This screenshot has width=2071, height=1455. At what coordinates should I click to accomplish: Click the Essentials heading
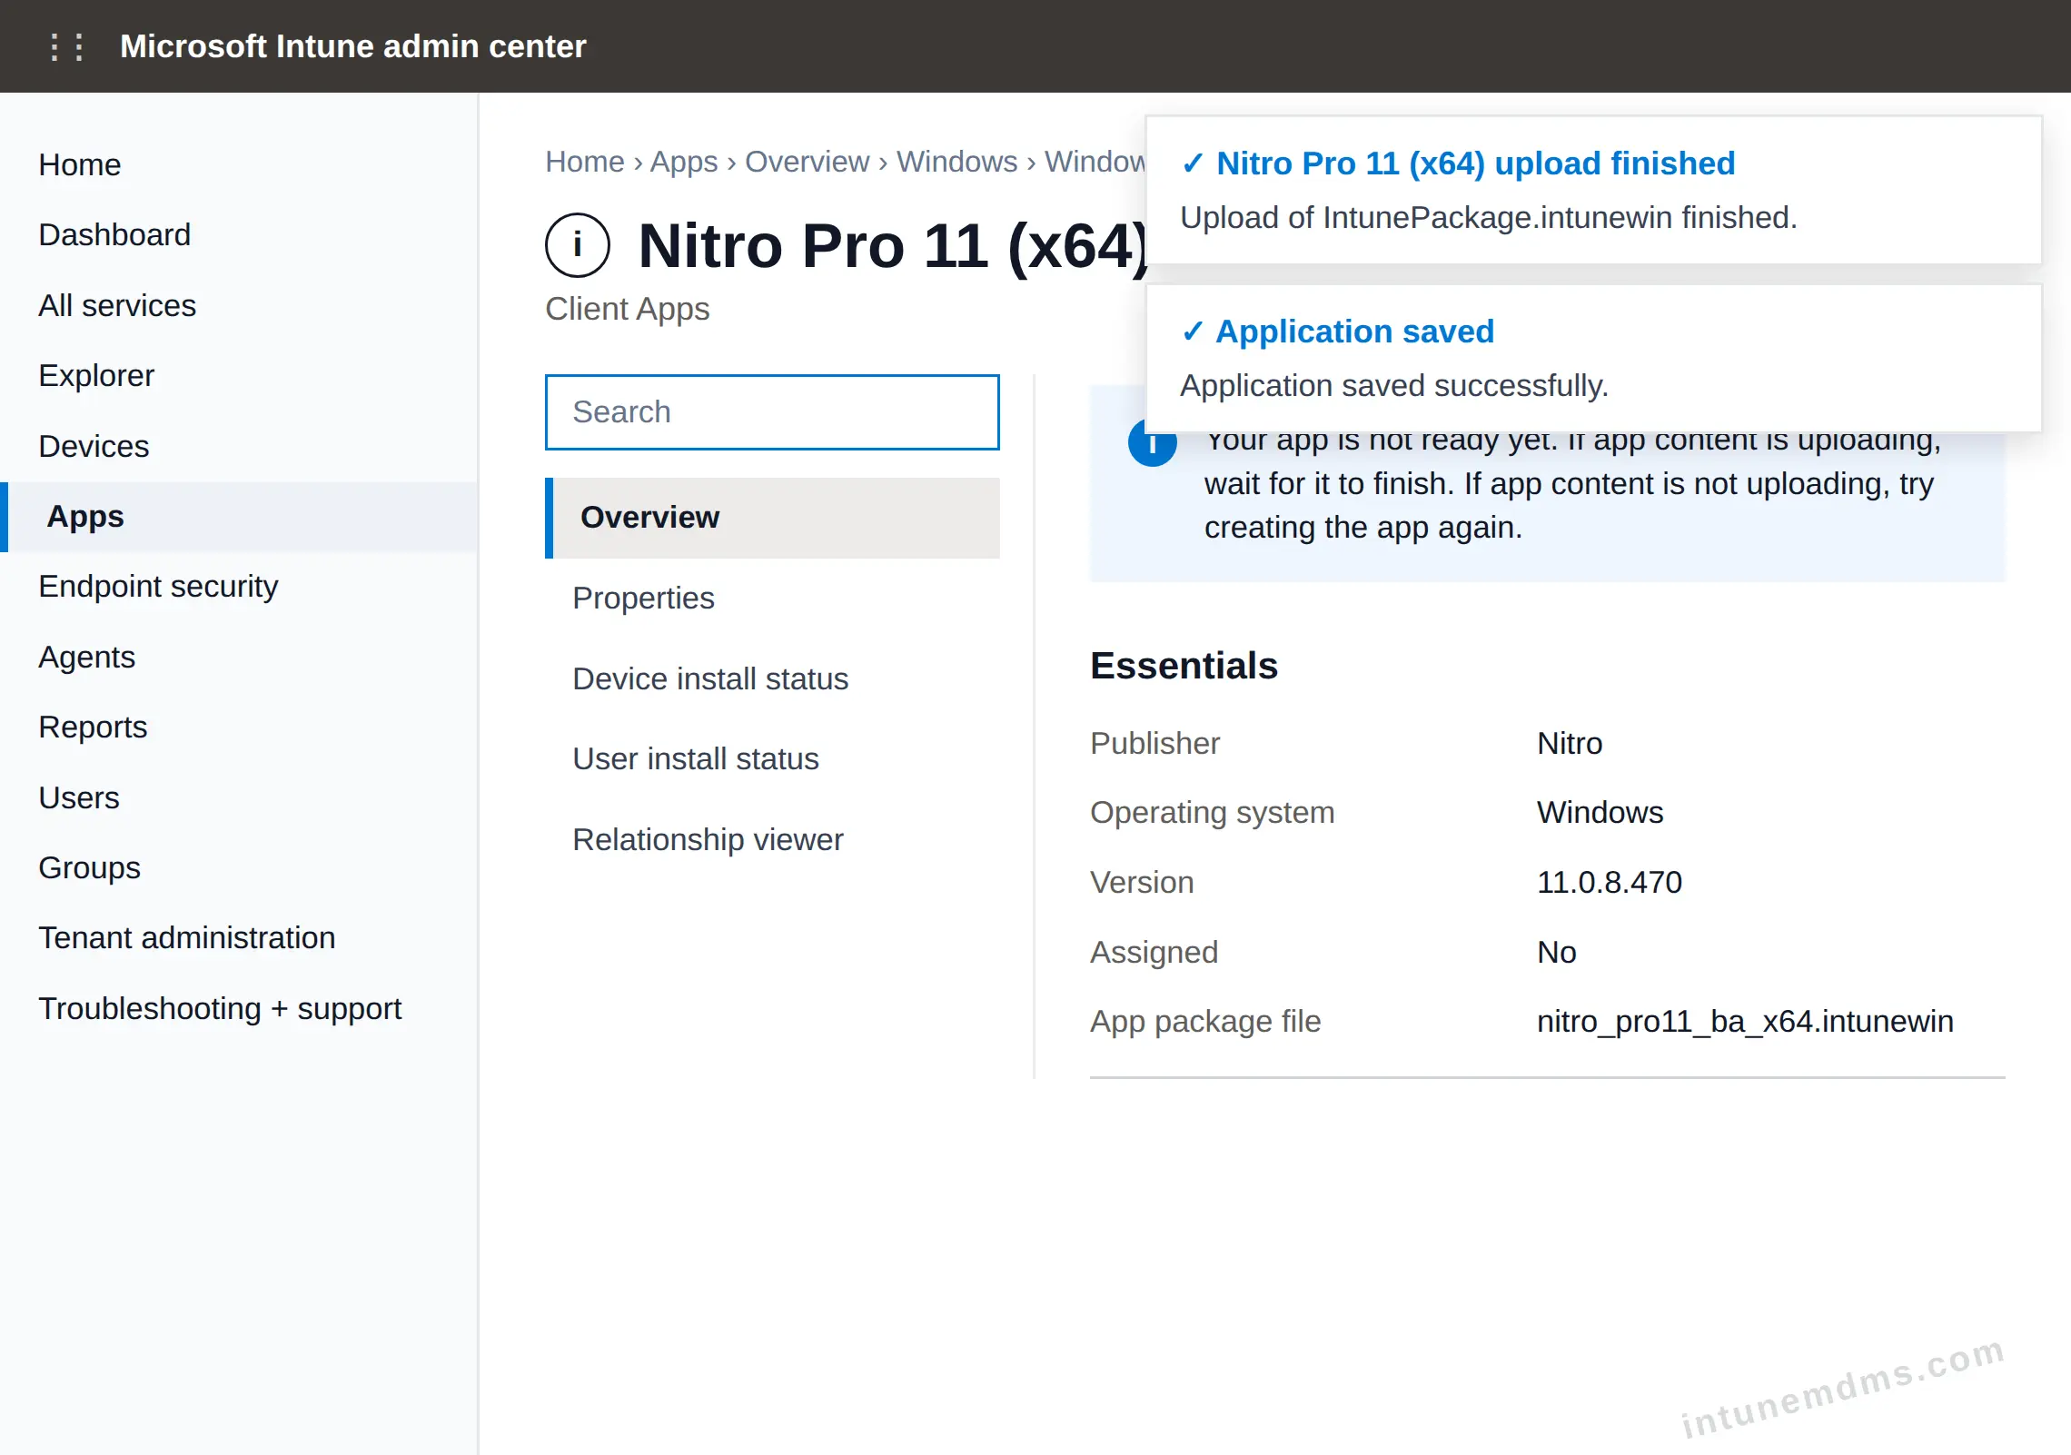pyautogui.click(x=1184, y=666)
